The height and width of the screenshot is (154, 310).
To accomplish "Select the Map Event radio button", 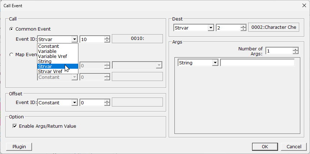I will pyautogui.click(x=12, y=55).
